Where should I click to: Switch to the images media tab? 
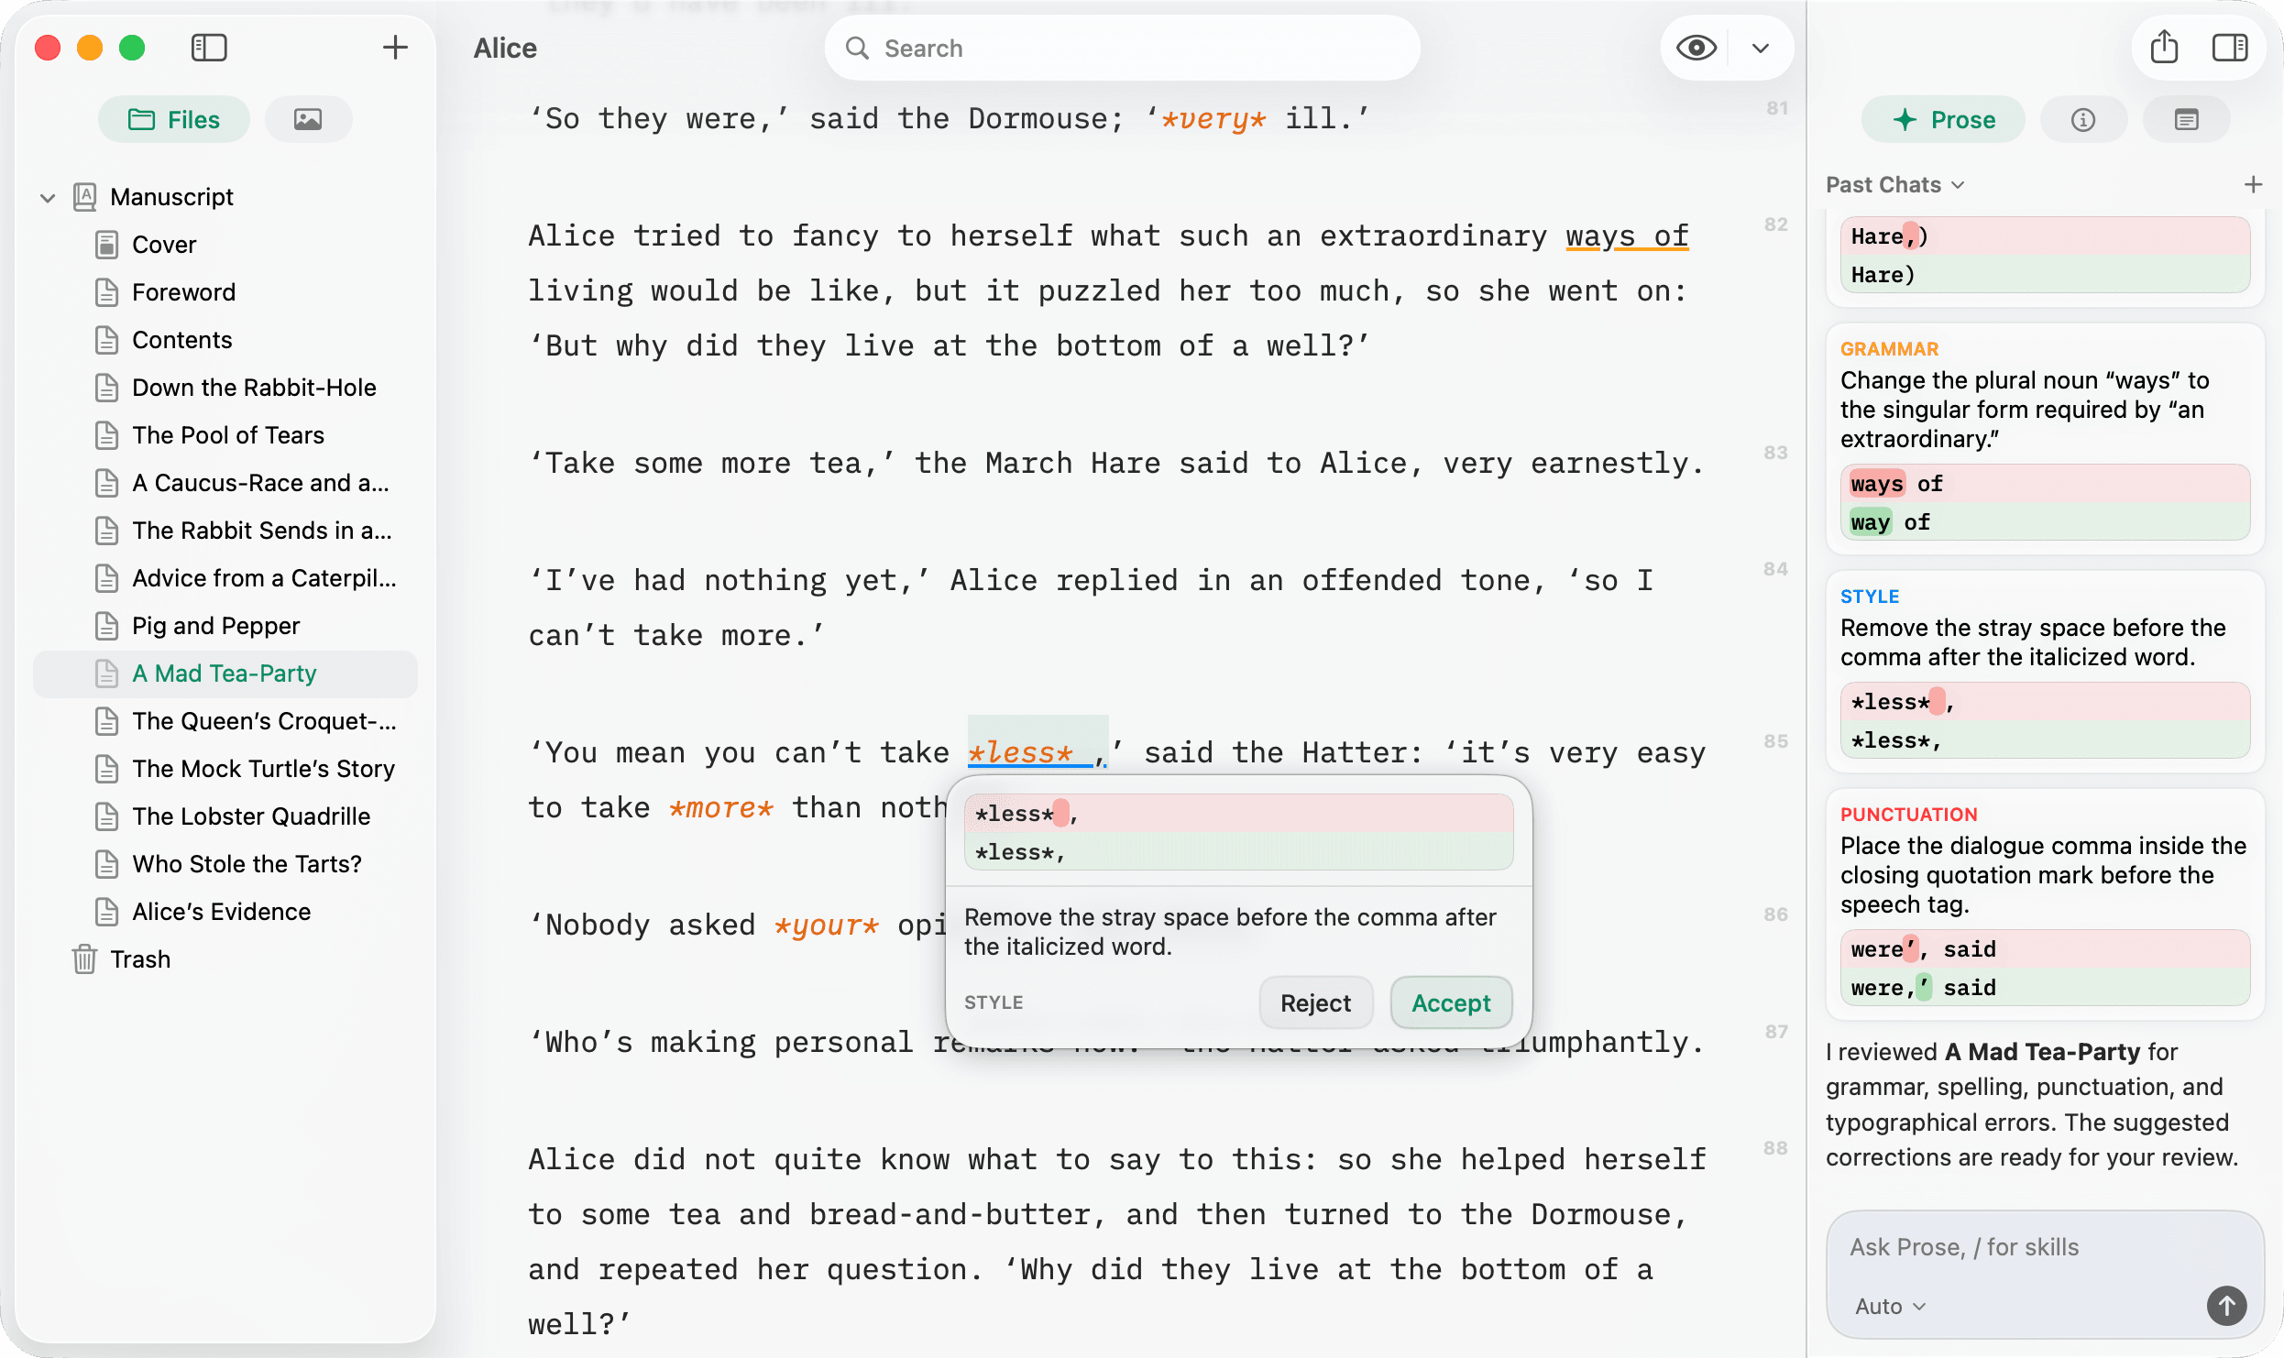[x=308, y=119]
